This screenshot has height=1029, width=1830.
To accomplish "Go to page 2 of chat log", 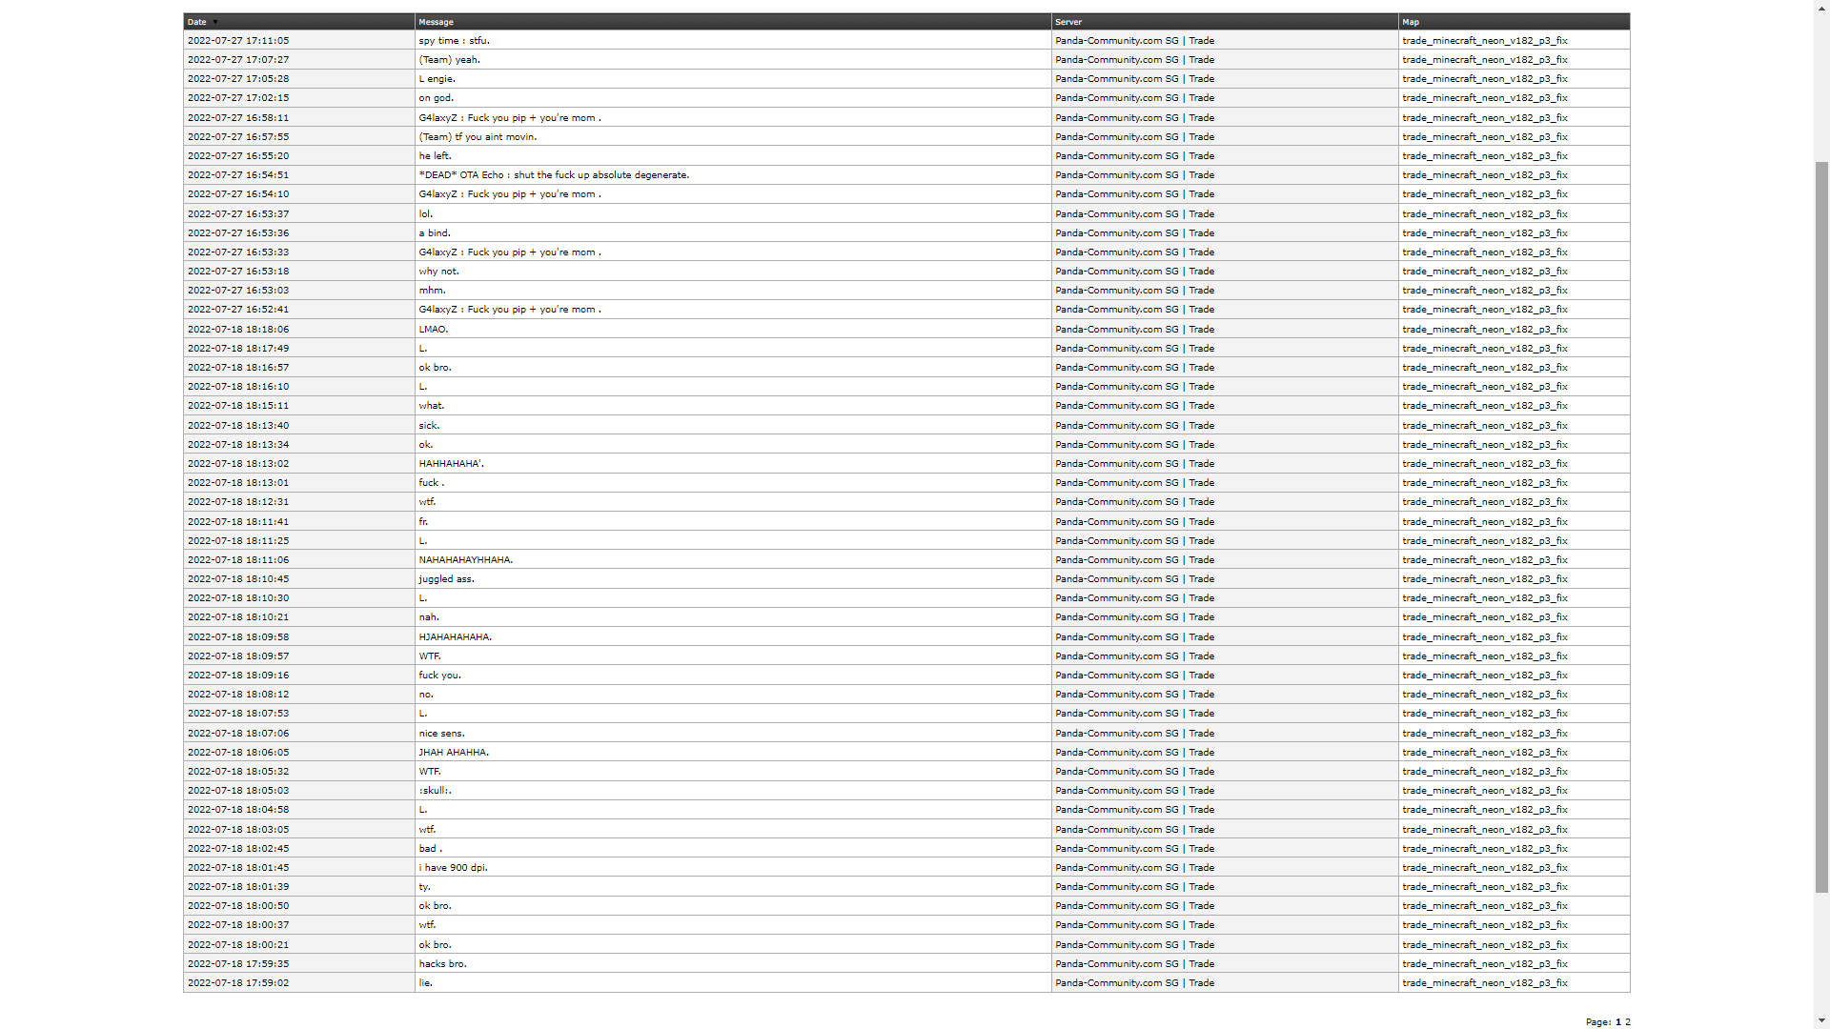I will 1628,1021.
